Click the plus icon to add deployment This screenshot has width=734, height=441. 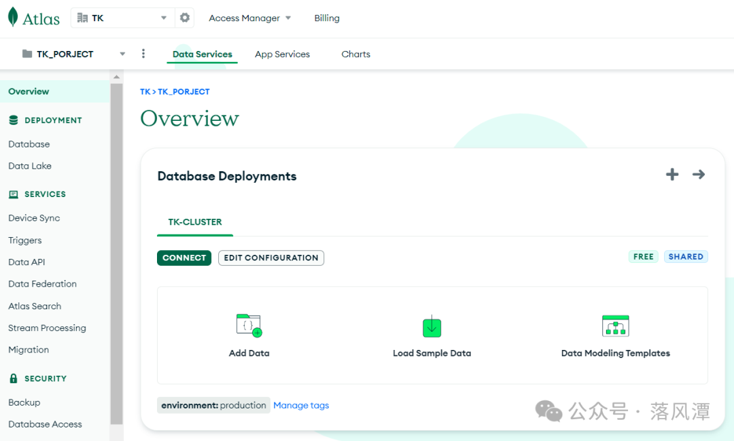(672, 175)
